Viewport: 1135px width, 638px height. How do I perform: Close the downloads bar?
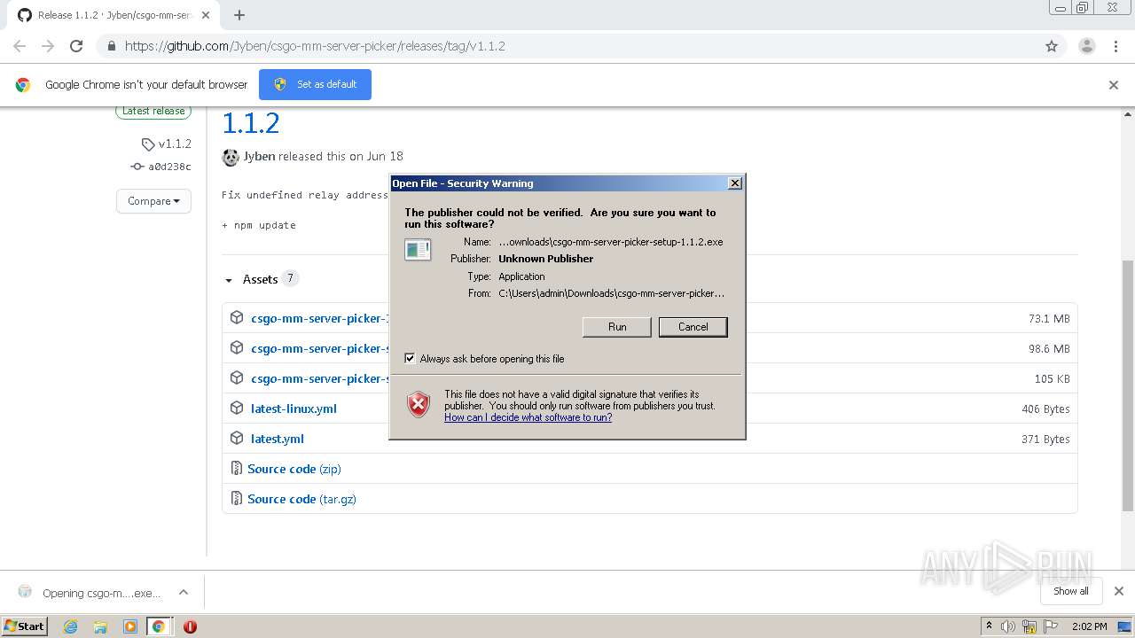pyautogui.click(x=1118, y=591)
